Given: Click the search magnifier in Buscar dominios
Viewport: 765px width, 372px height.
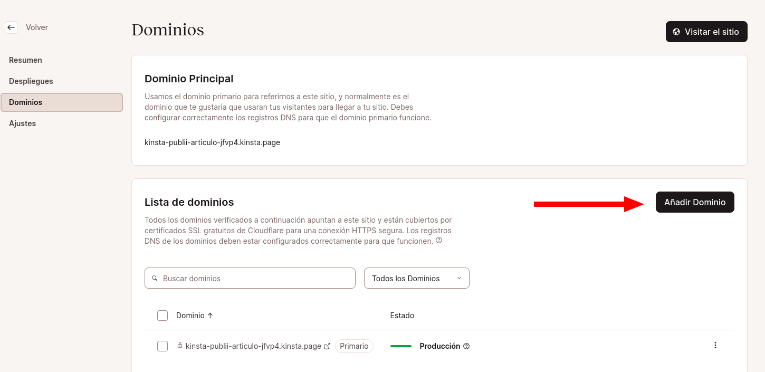Looking at the screenshot, I should [155, 278].
